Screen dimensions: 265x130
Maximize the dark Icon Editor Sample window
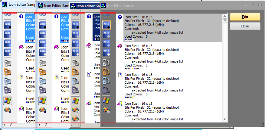pos(253,5)
